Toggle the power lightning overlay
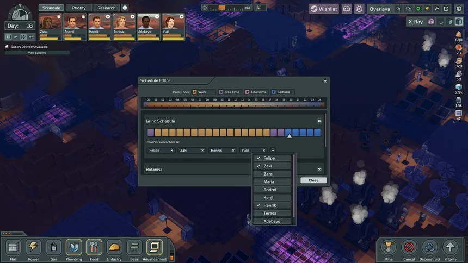This screenshot has height=263, width=468. click(427, 9)
